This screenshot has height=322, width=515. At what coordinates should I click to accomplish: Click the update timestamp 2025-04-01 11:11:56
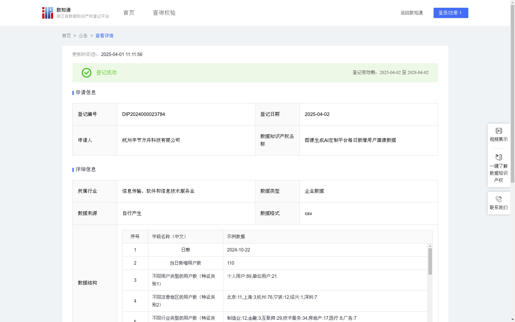click(122, 55)
